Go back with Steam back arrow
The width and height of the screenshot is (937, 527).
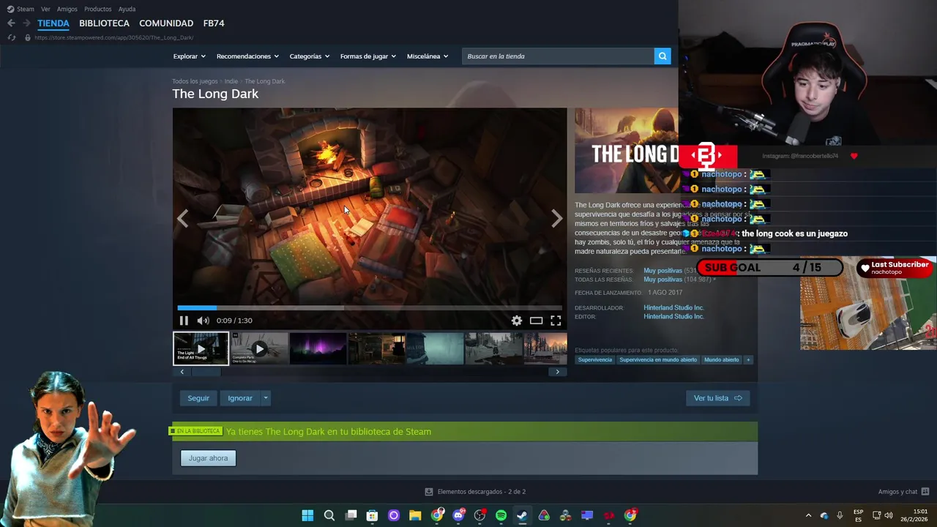[11, 23]
